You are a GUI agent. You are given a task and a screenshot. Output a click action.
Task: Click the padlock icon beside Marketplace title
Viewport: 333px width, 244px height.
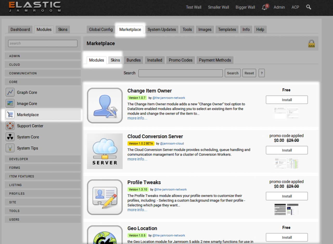coord(311,44)
